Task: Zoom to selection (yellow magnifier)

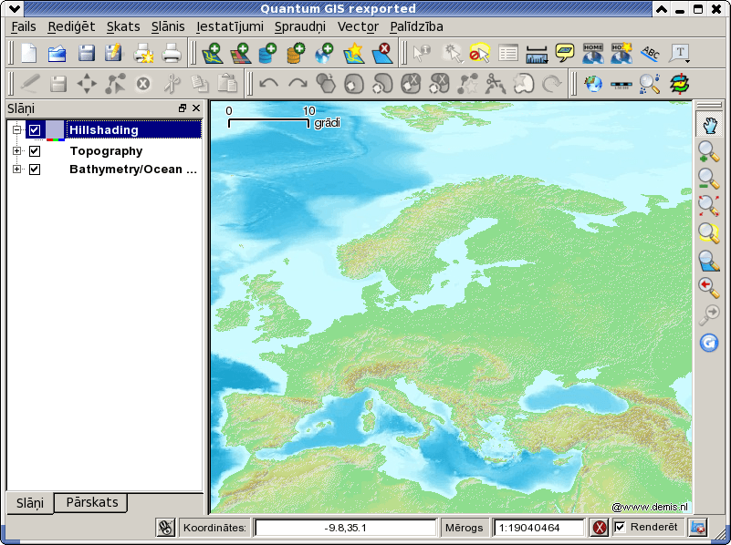Action: [x=708, y=232]
